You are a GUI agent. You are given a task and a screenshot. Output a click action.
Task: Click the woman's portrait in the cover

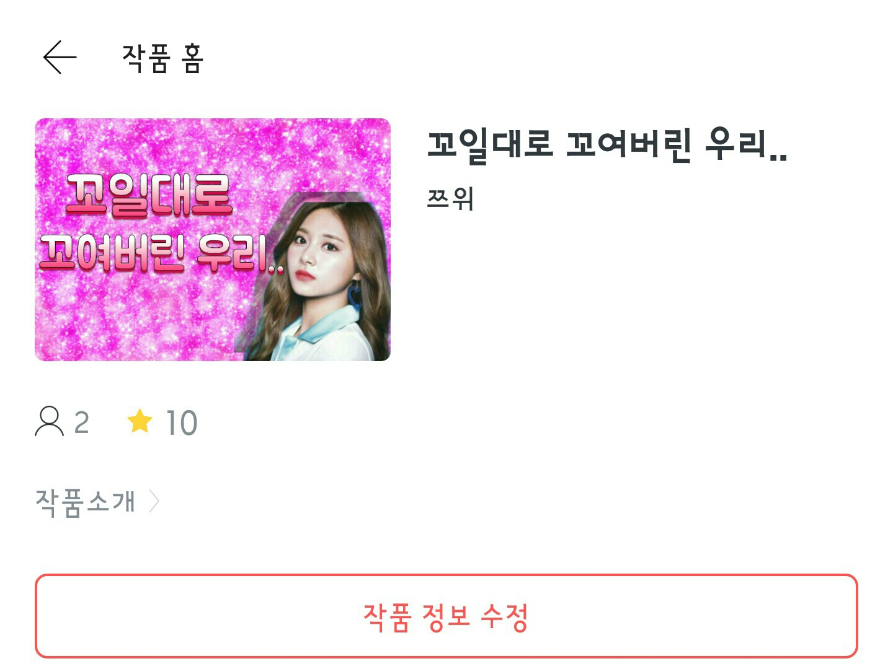[318, 277]
